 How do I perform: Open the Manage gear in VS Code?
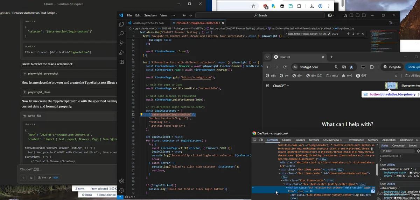(x=121, y=190)
